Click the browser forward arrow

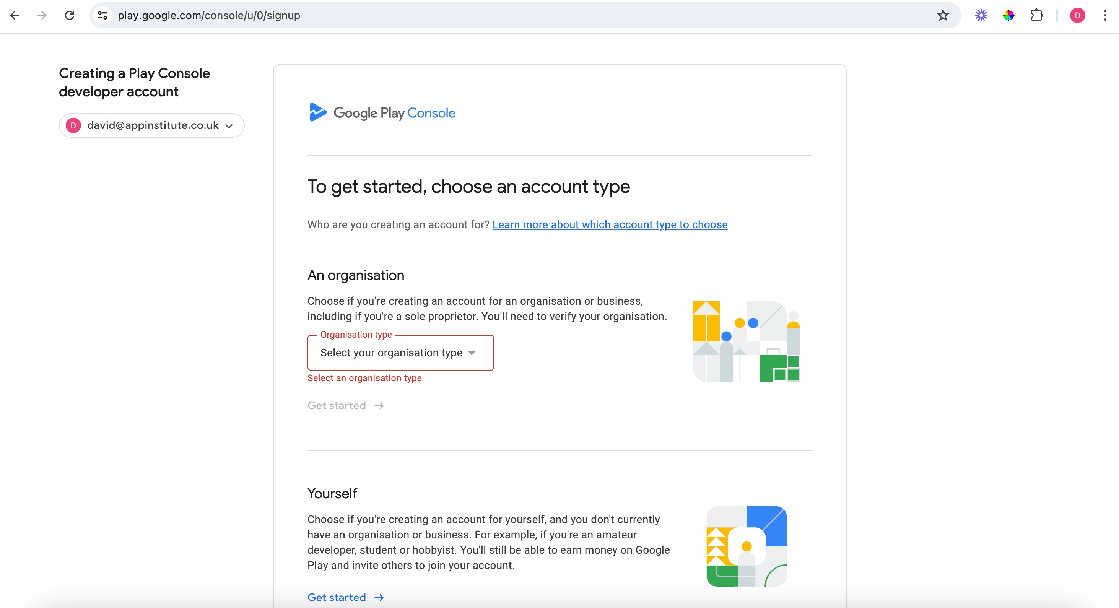(42, 16)
